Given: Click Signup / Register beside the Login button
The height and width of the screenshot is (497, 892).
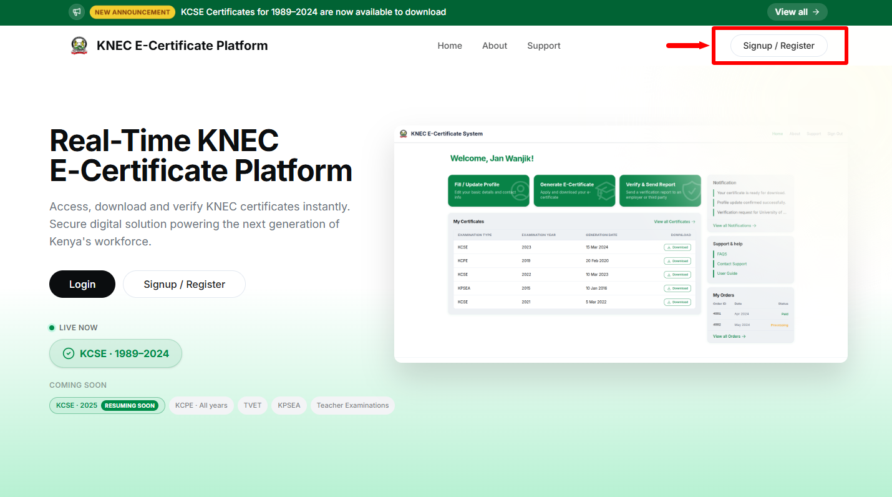Looking at the screenshot, I should (x=185, y=284).
